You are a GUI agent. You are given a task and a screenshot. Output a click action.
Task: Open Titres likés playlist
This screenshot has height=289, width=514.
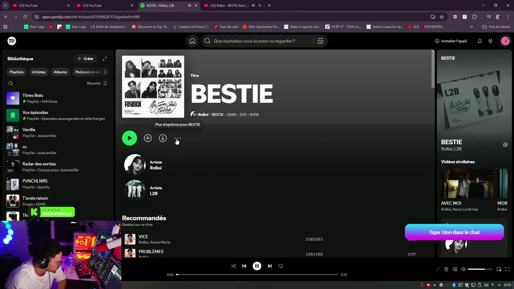(58, 98)
